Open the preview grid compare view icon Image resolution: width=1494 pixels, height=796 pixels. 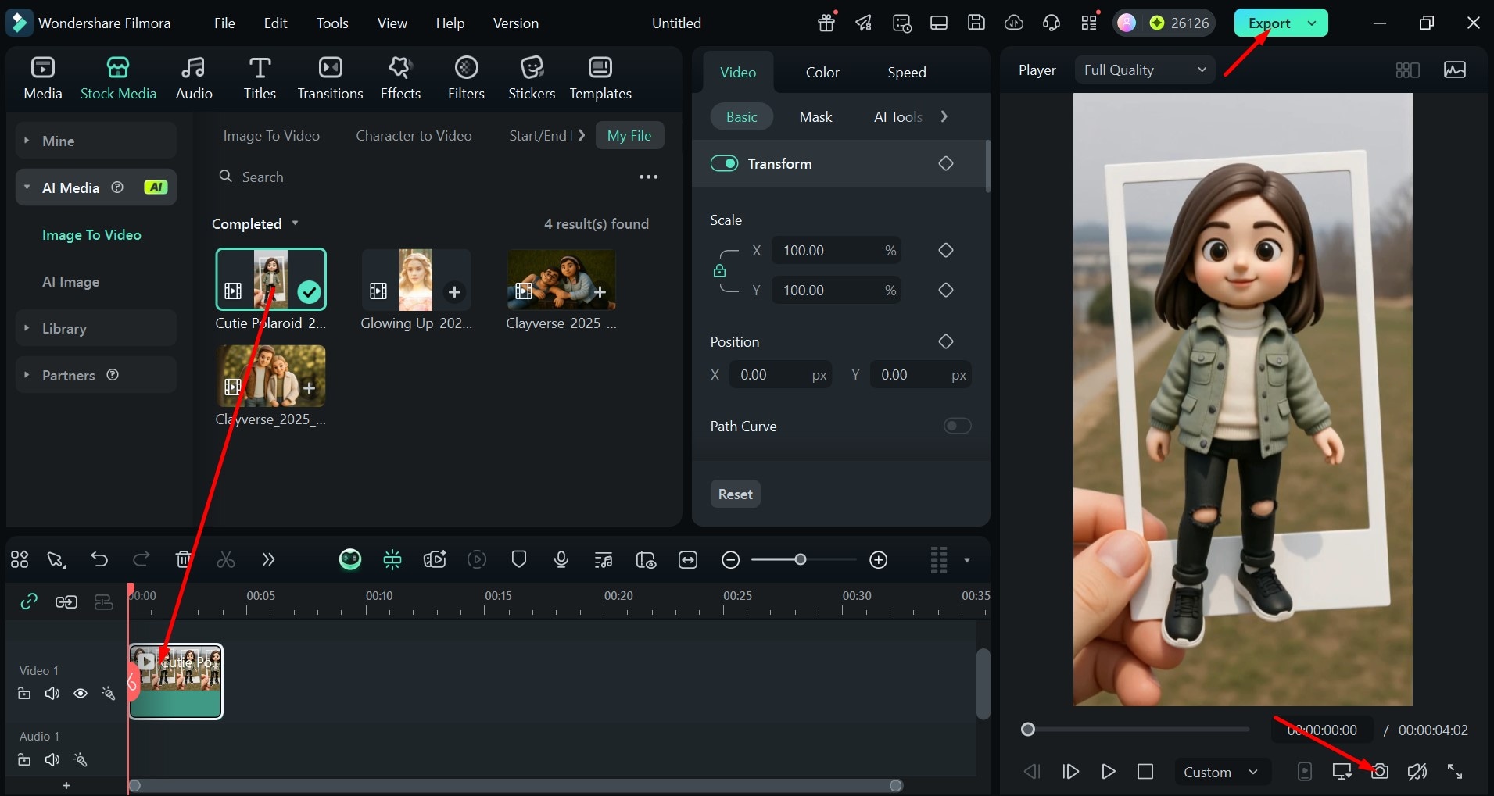click(1407, 70)
